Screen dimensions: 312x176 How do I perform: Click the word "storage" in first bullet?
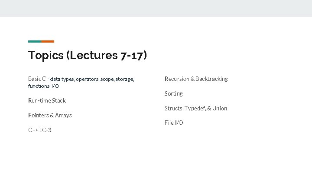pos(125,79)
